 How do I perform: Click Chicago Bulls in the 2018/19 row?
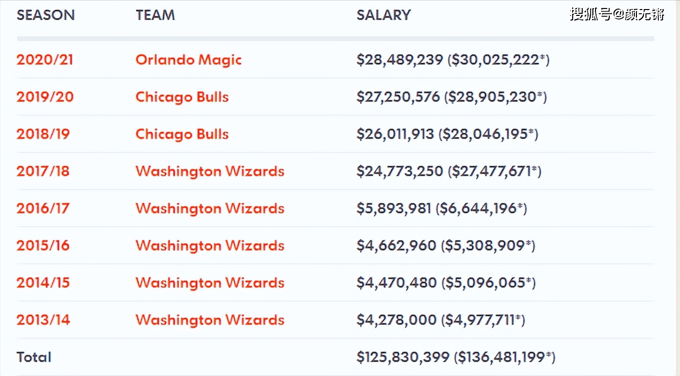[x=182, y=134]
